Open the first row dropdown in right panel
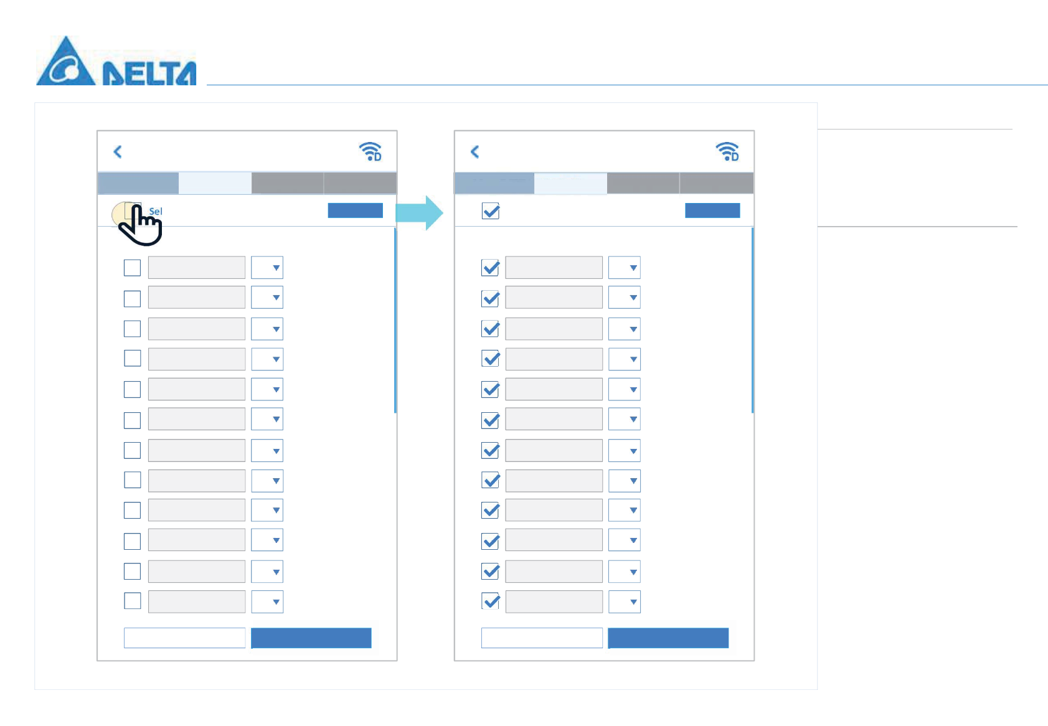 [x=625, y=268]
